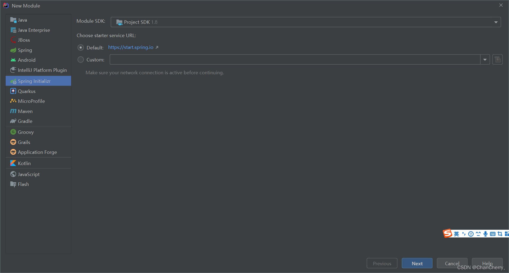Click Grails label in list
Viewport: 509px width, 273px height.
click(24, 142)
